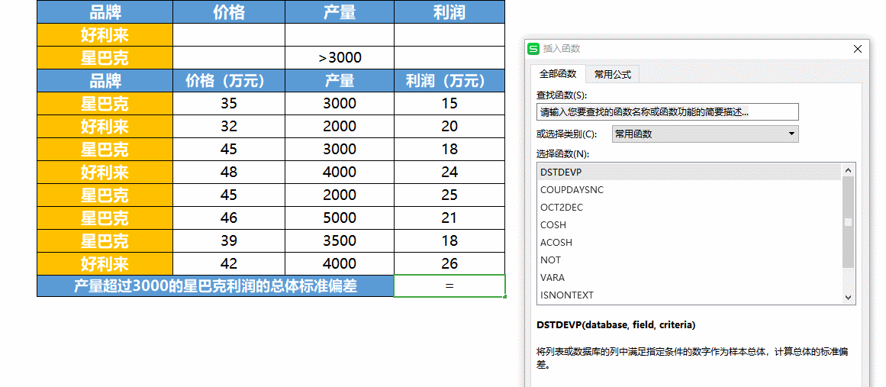This screenshot has width=886, height=387.
Task: Select the top 产量 header cell
Action: 340,12
